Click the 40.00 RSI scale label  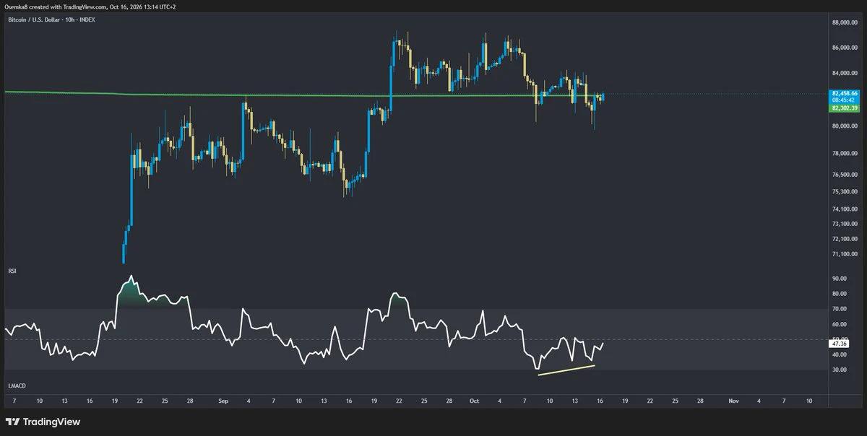point(840,354)
